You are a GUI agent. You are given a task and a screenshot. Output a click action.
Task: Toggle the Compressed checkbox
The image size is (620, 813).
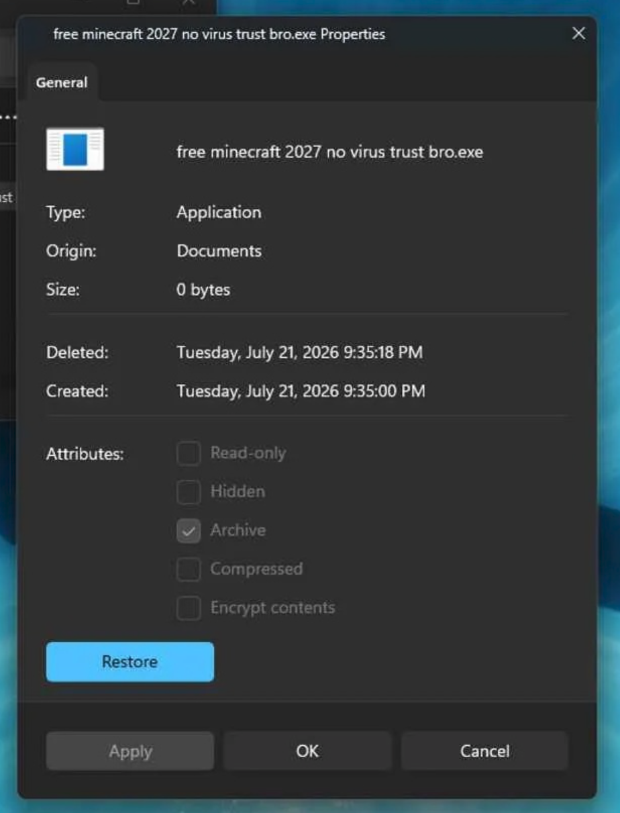(189, 569)
